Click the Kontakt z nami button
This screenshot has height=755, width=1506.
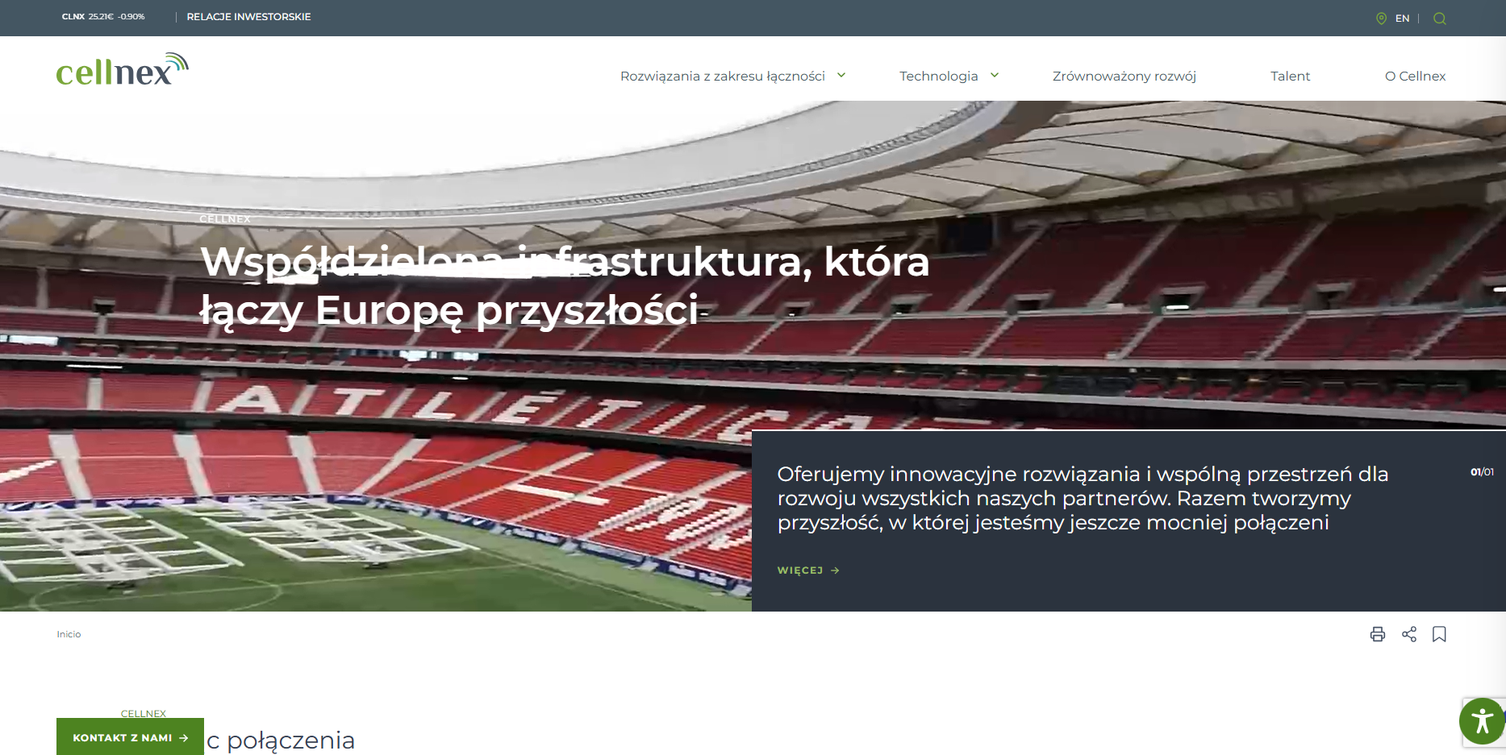click(x=130, y=737)
